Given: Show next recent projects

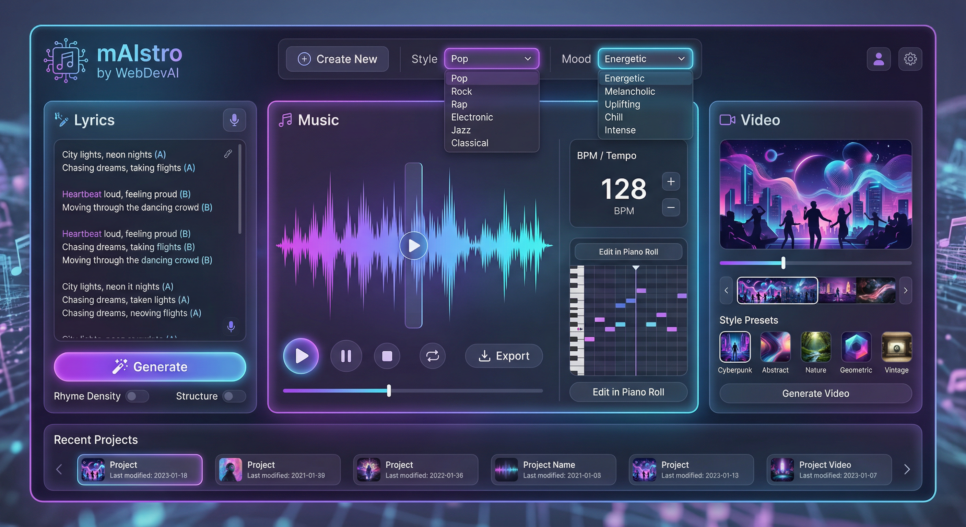Looking at the screenshot, I should 907,469.
